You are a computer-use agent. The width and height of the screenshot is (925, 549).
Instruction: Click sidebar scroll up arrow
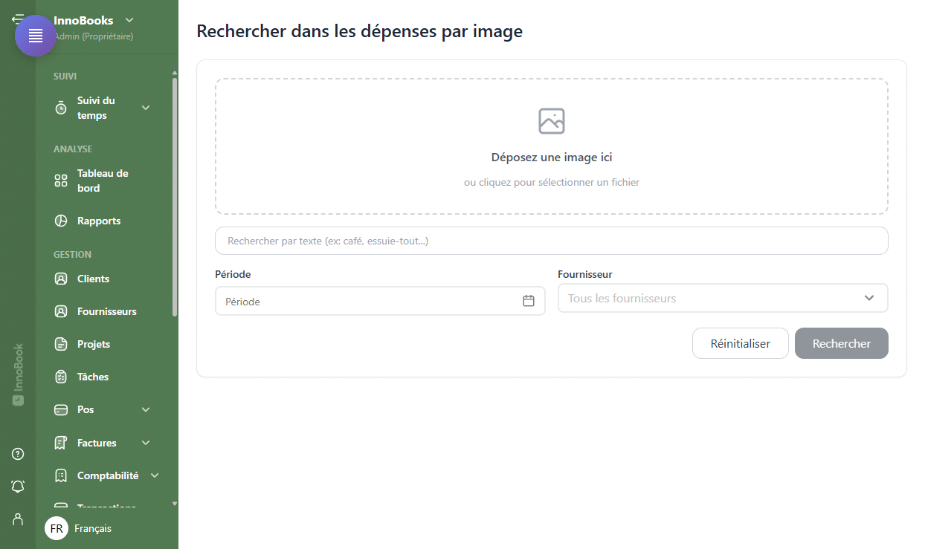(x=175, y=73)
